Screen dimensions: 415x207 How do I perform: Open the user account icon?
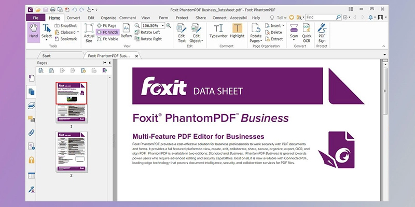click(x=380, y=18)
